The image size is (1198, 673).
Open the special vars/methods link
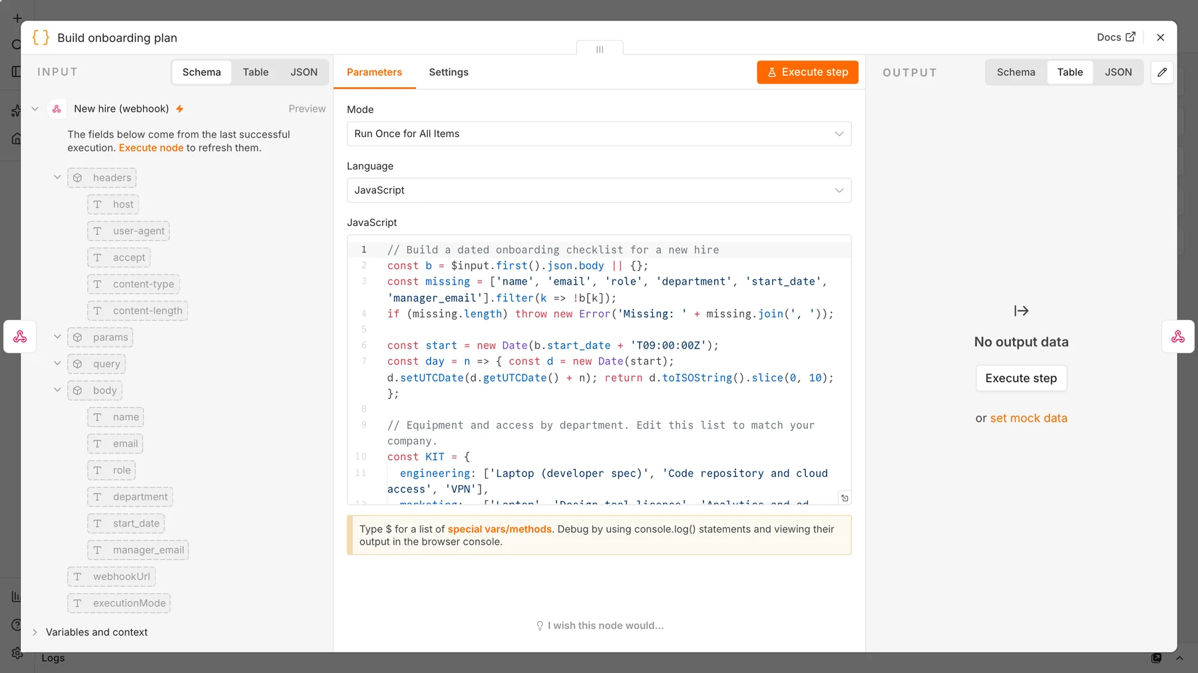click(499, 529)
